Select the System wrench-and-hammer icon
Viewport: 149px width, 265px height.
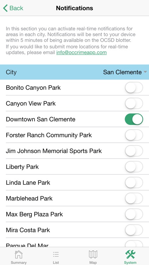pyautogui.click(x=130, y=254)
